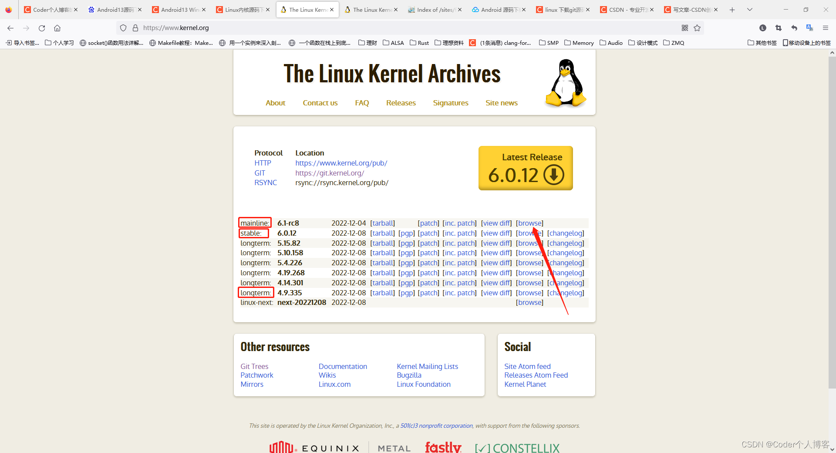Viewport: 836px width, 453px height.
Task: Click the Latest Release download arrow icon
Action: 554,175
